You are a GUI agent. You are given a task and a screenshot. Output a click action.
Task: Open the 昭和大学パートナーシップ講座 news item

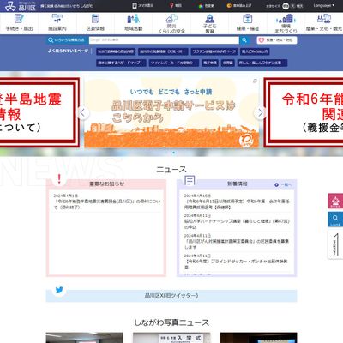237,224
